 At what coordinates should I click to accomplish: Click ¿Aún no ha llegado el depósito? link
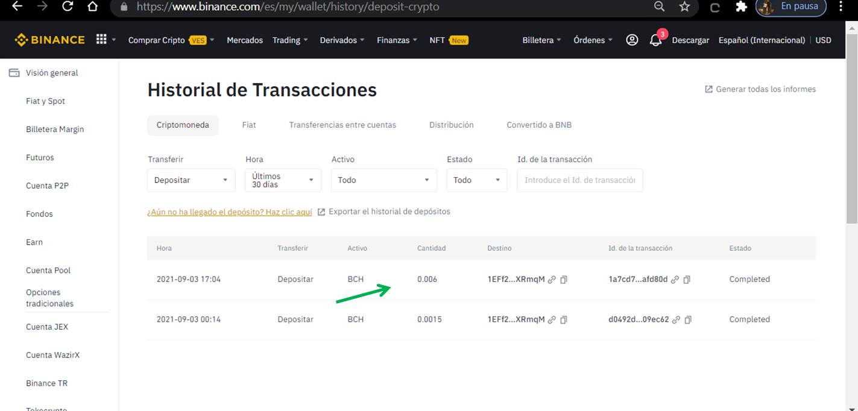point(230,212)
